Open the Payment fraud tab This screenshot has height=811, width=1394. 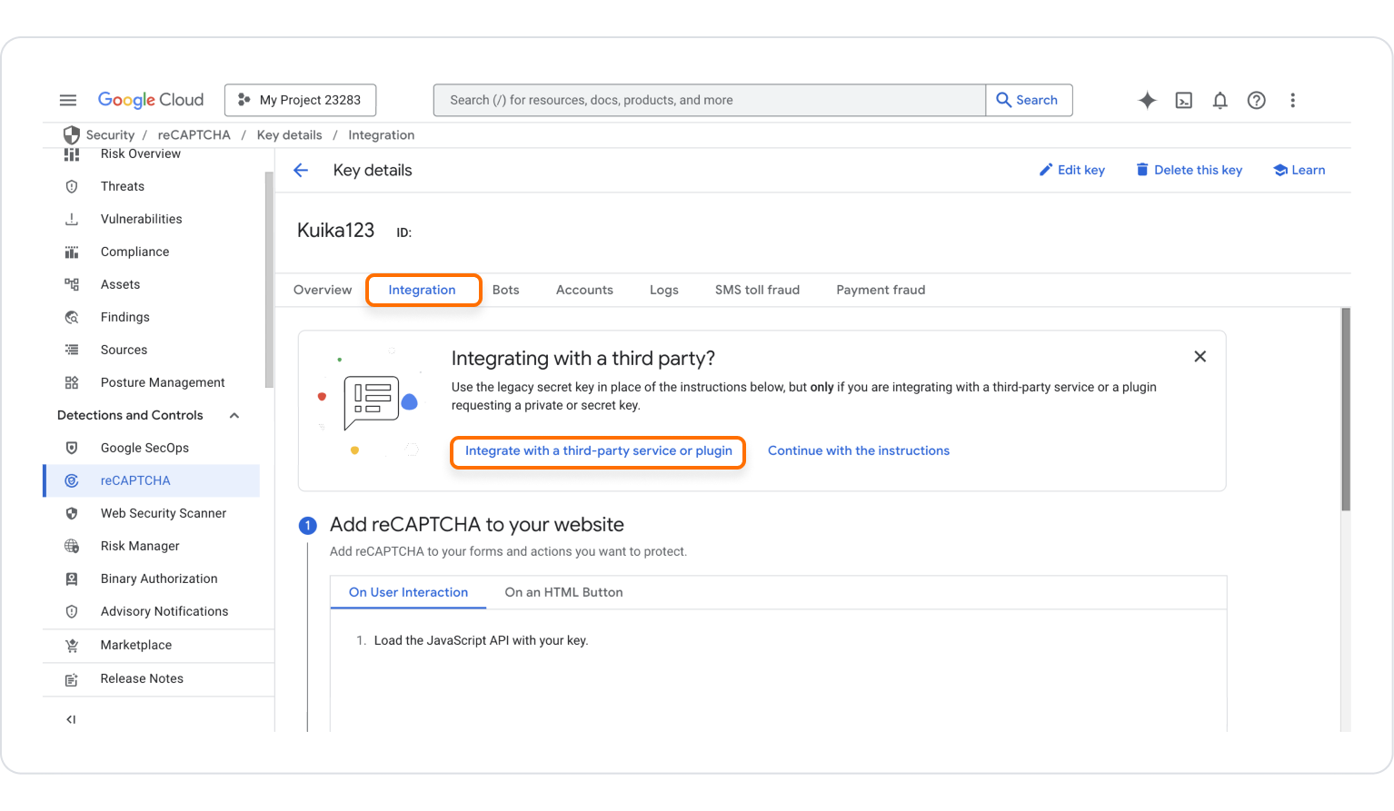pyautogui.click(x=881, y=290)
